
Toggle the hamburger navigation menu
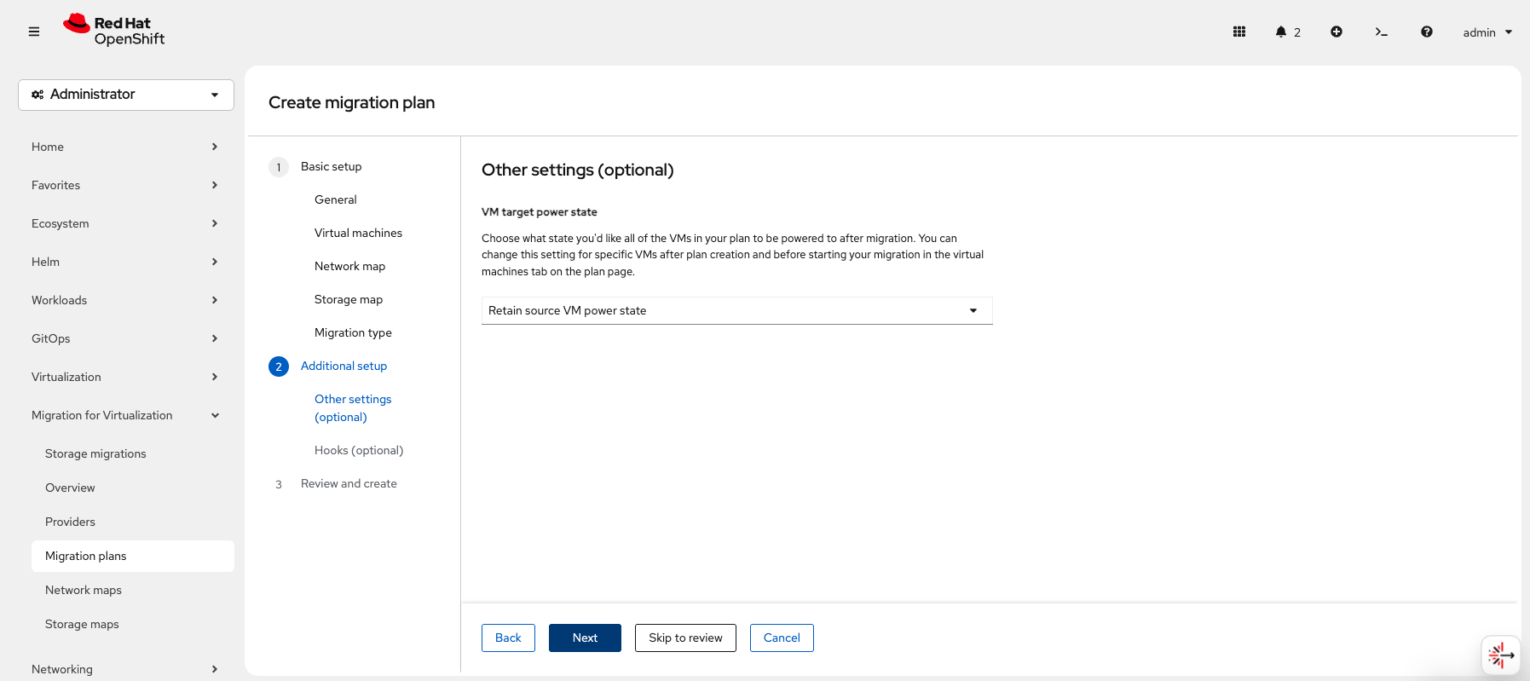[34, 32]
